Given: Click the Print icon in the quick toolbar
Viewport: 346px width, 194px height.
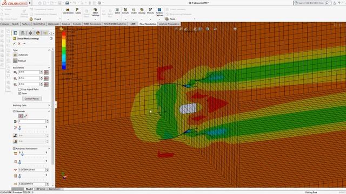Looking at the screenshot, I should pyautogui.click(x=67, y=3).
